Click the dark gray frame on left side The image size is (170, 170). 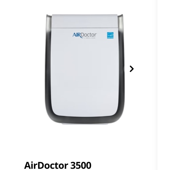point(48,68)
